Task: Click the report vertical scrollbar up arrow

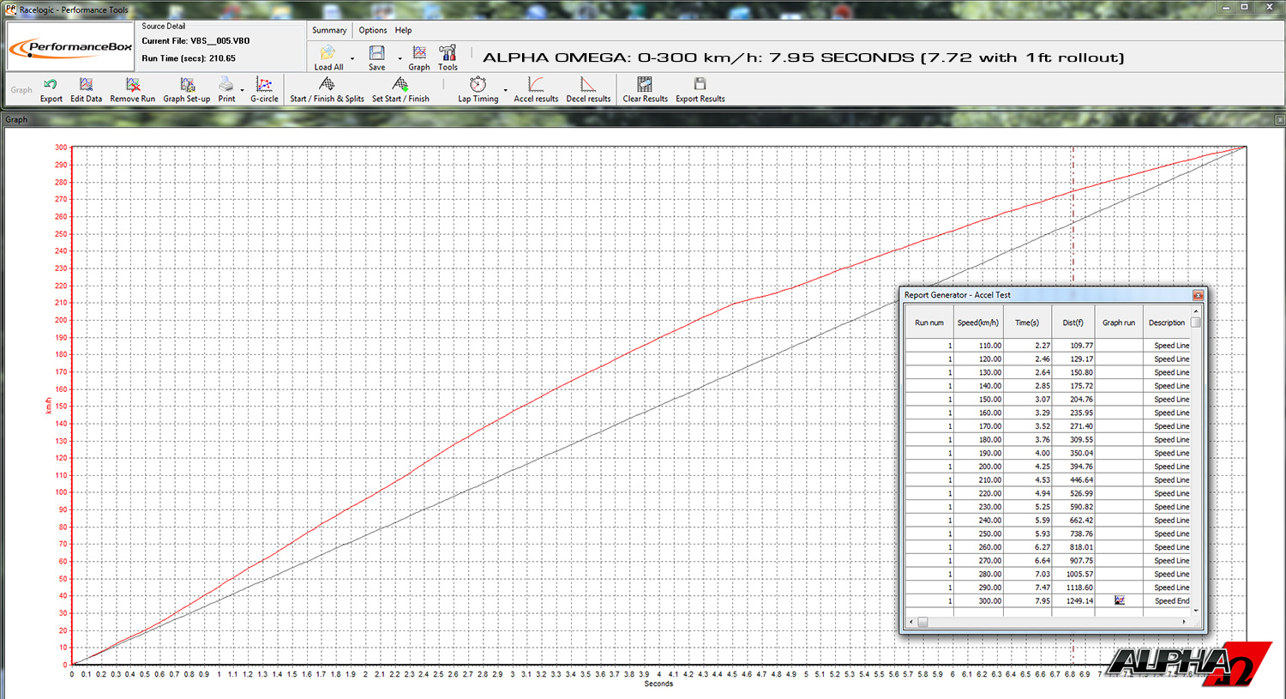Action: coord(1196,312)
